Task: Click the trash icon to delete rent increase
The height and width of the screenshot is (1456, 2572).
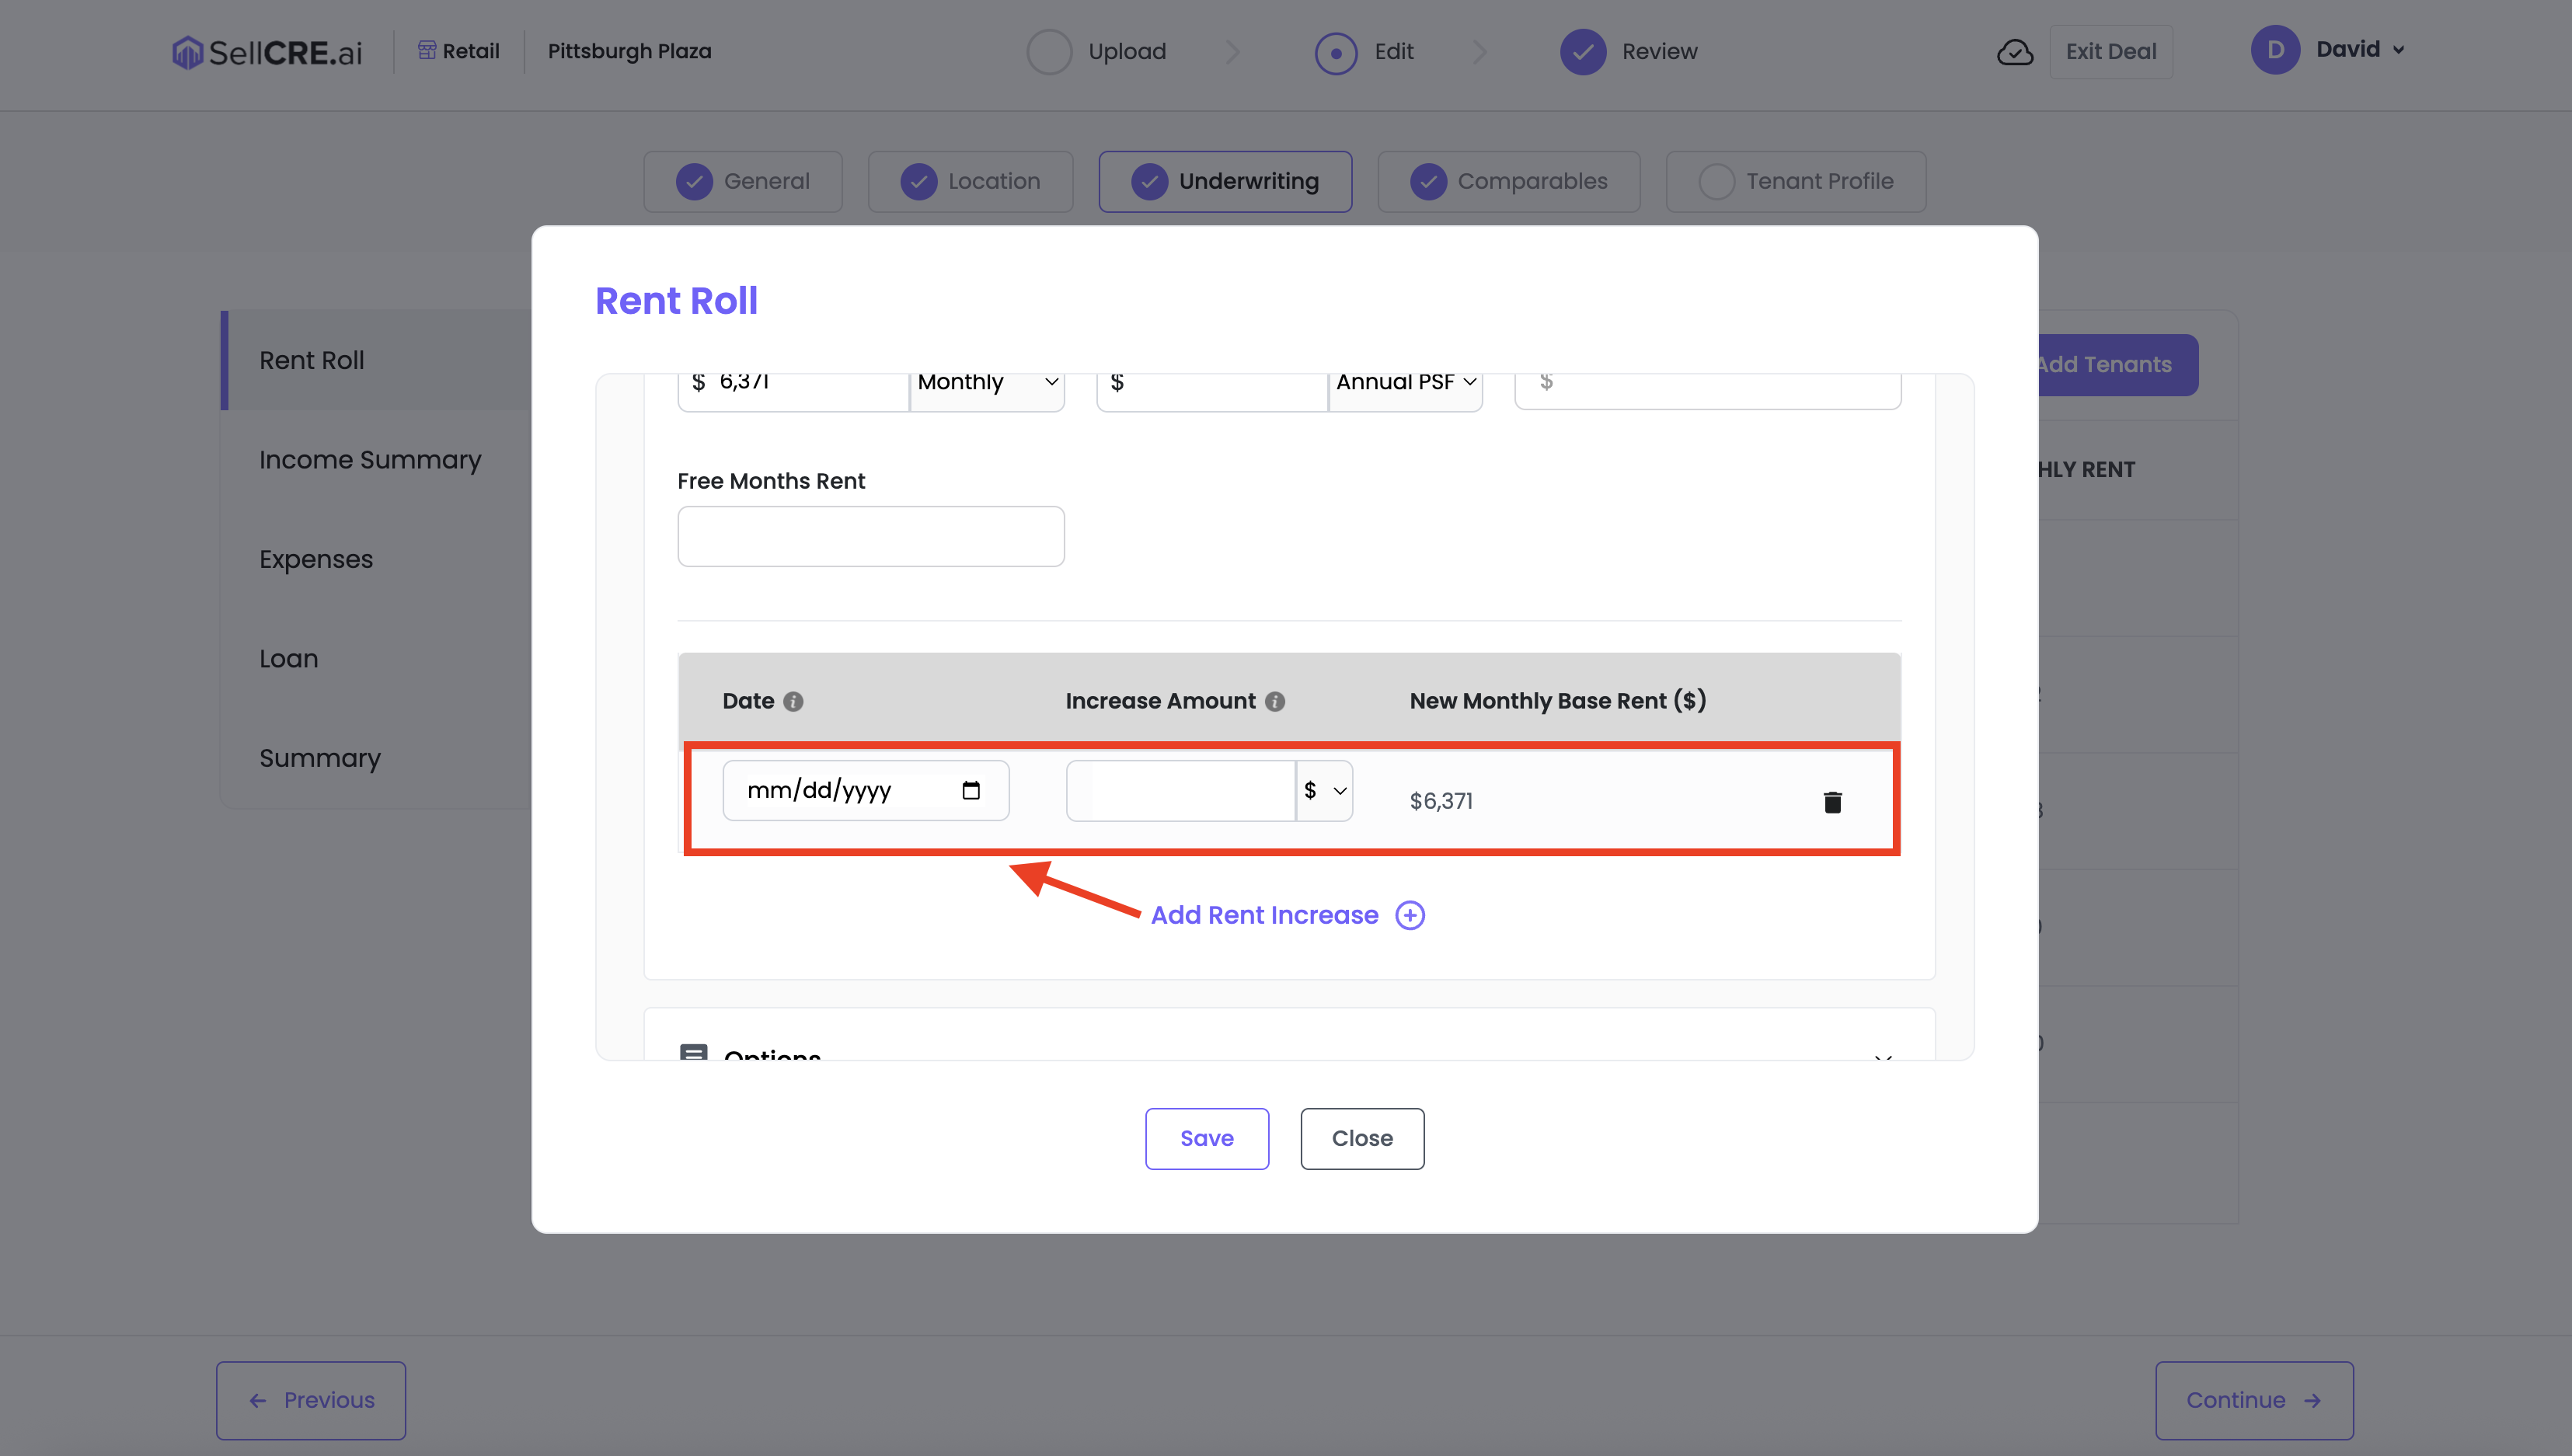Action: click(x=1832, y=802)
